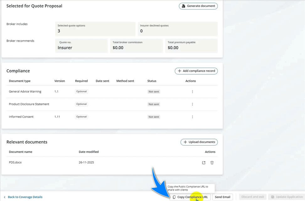Open PDS.docx in new window icon
This screenshot has height=201, width=305.
coord(204,163)
